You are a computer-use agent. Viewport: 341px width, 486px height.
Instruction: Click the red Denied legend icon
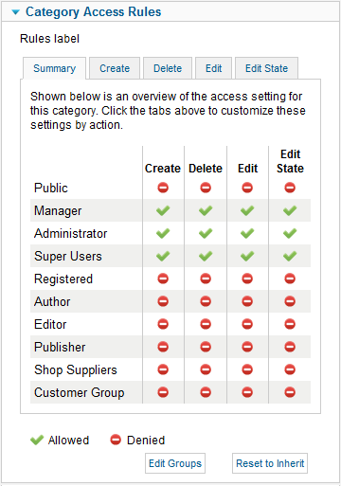pos(116,440)
